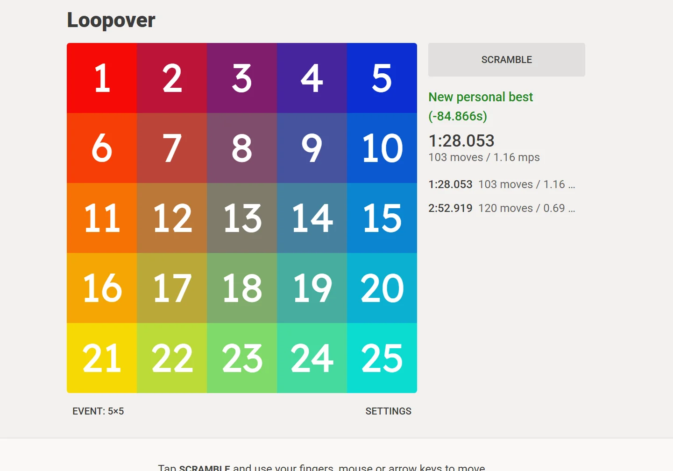673x471 pixels.
Task: Click orange tile number 11
Action: pyautogui.click(x=102, y=218)
